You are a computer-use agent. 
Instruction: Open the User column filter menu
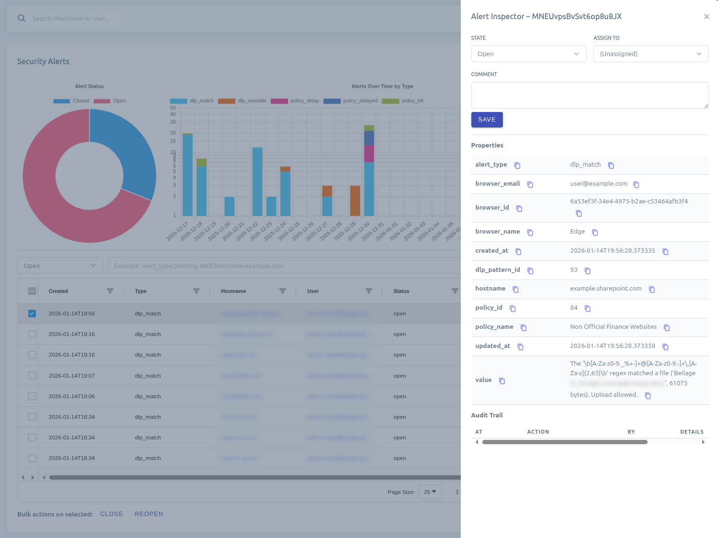point(369,291)
